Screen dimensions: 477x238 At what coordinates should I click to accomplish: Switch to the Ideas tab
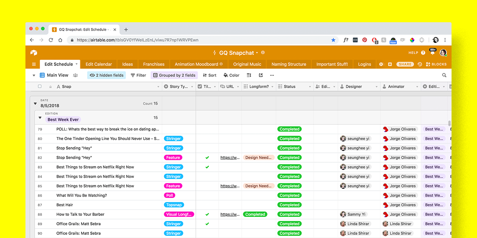(127, 64)
